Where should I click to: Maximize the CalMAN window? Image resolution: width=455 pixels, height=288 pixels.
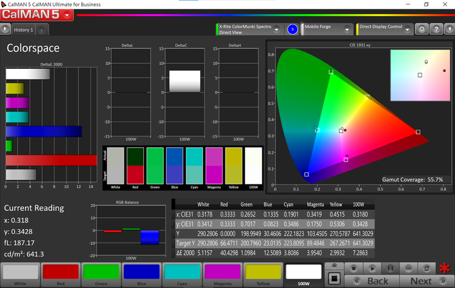click(426, 4)
